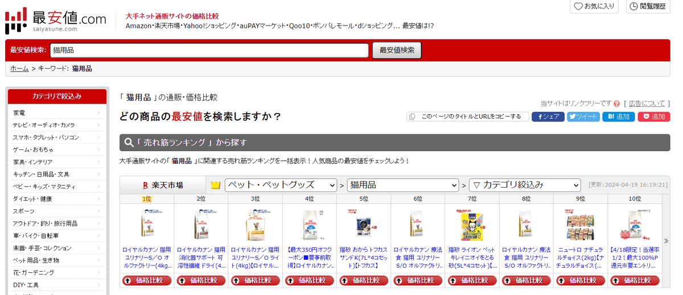Screen dimensions: 683x295
Task: Open 楽器・手芸・コレクション category
Action: (x=57, y=248)
